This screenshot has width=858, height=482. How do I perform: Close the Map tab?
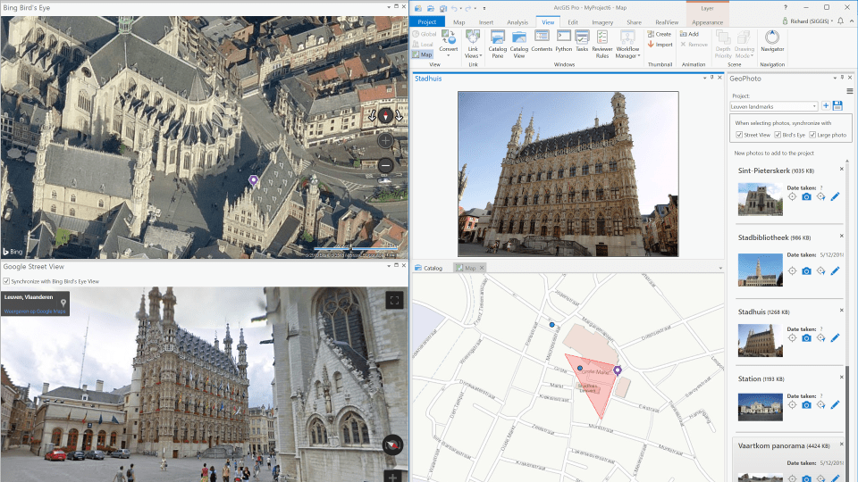482,268
